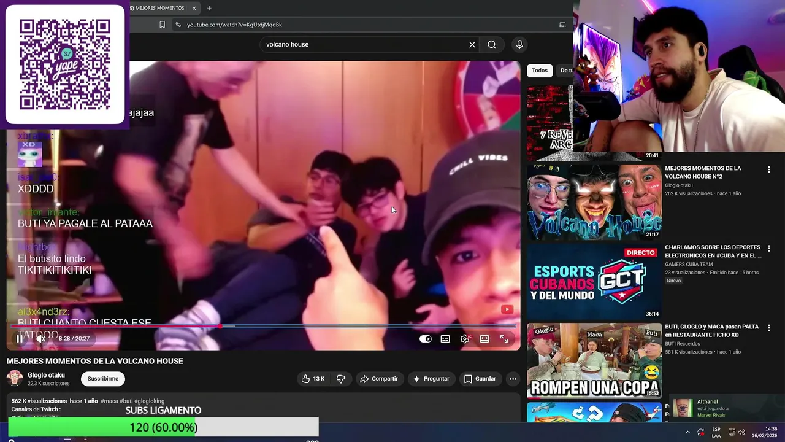Open 'BUTI, GLOGLO y MACA pasan PALTA' title
785x442 pixels.
tap(711, 331)
